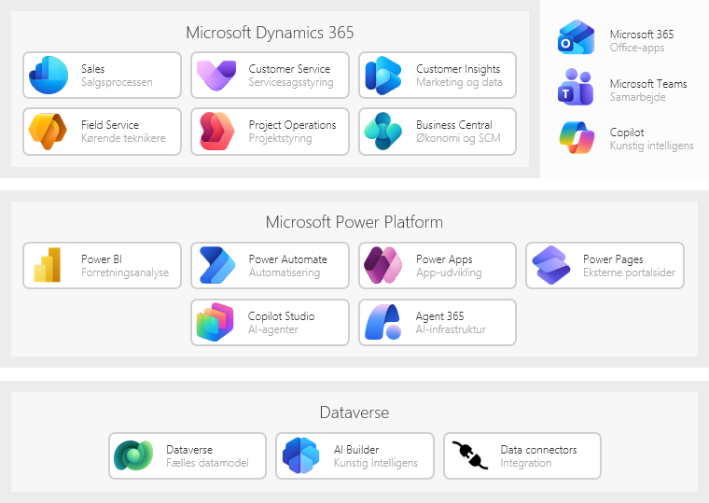Select the Field Service title
Image resolution: width=709 pixels, height=503 pixels.
coord(110,125)
